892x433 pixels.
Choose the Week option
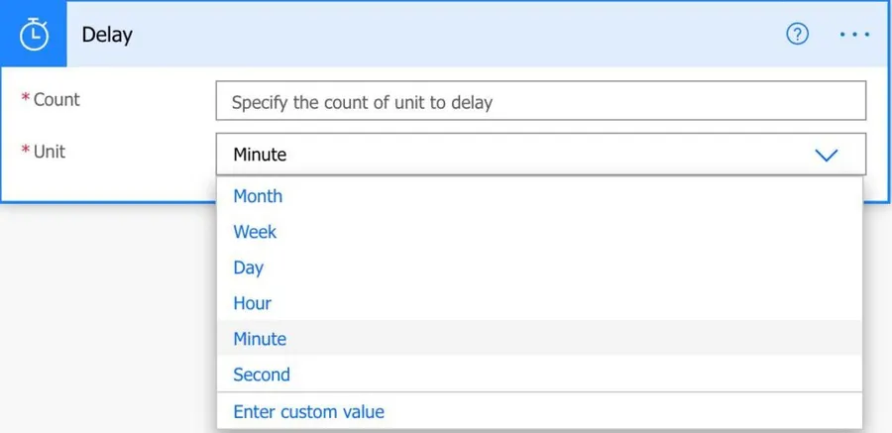255,232
